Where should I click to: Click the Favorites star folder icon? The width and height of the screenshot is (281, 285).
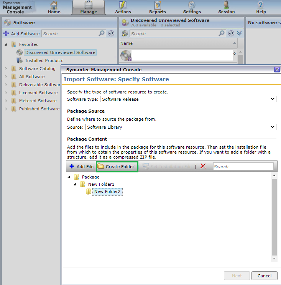click(14, 44)
